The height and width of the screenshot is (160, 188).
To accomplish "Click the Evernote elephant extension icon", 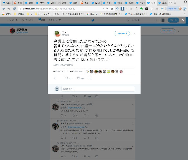I will point(142,9).
